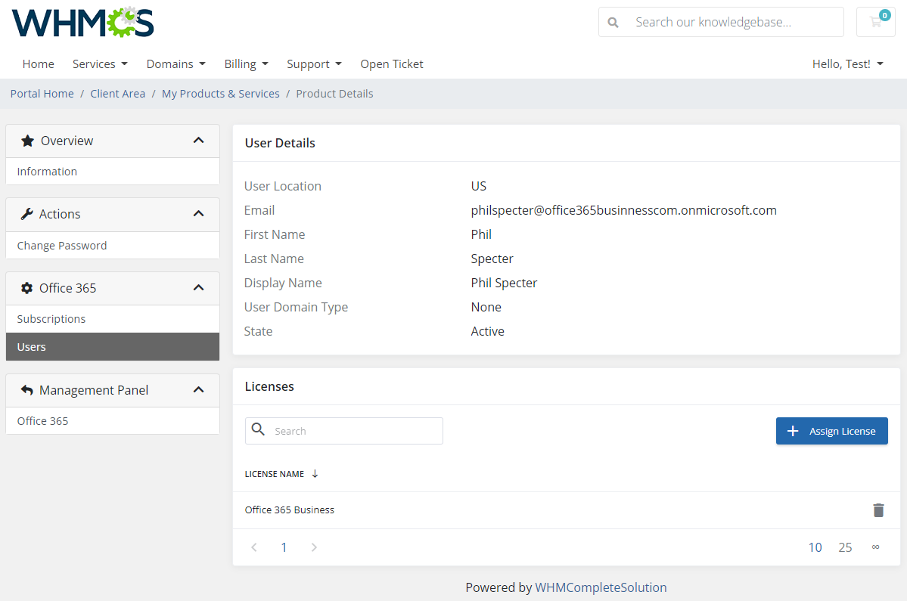This screenshot has width=907, height=601.
Task: Click the email philspecter@office365businnesscom.onmicrosoft.com
Action: [623, 210]
